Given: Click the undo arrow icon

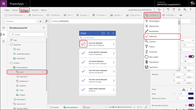Looking at the screenshot, I should [x=168, y=10].
